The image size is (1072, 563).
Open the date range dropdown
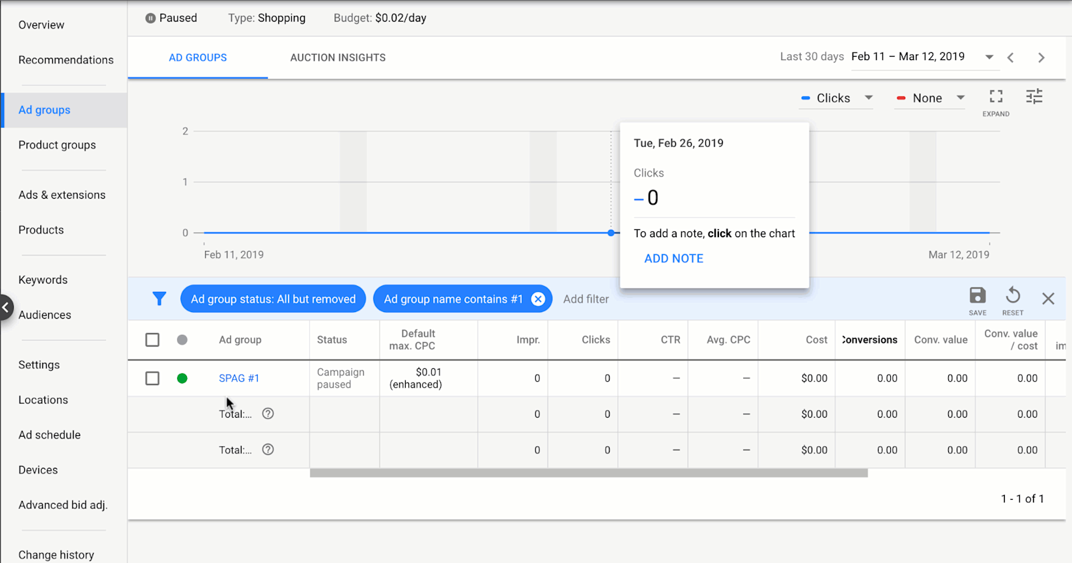point(989,57)
